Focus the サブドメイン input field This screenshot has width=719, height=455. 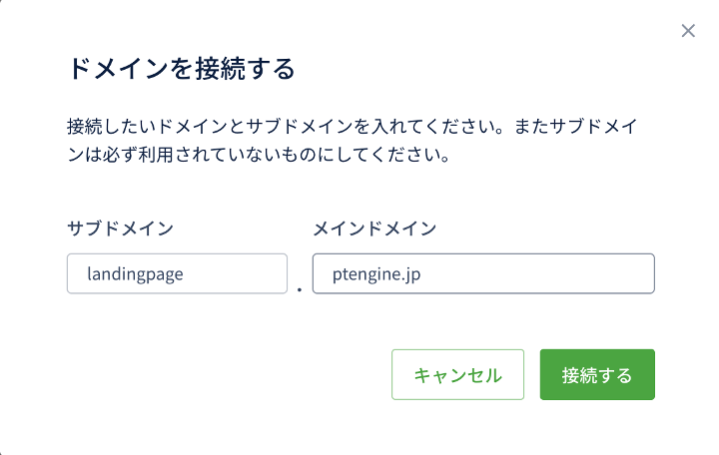coord(177,273)
